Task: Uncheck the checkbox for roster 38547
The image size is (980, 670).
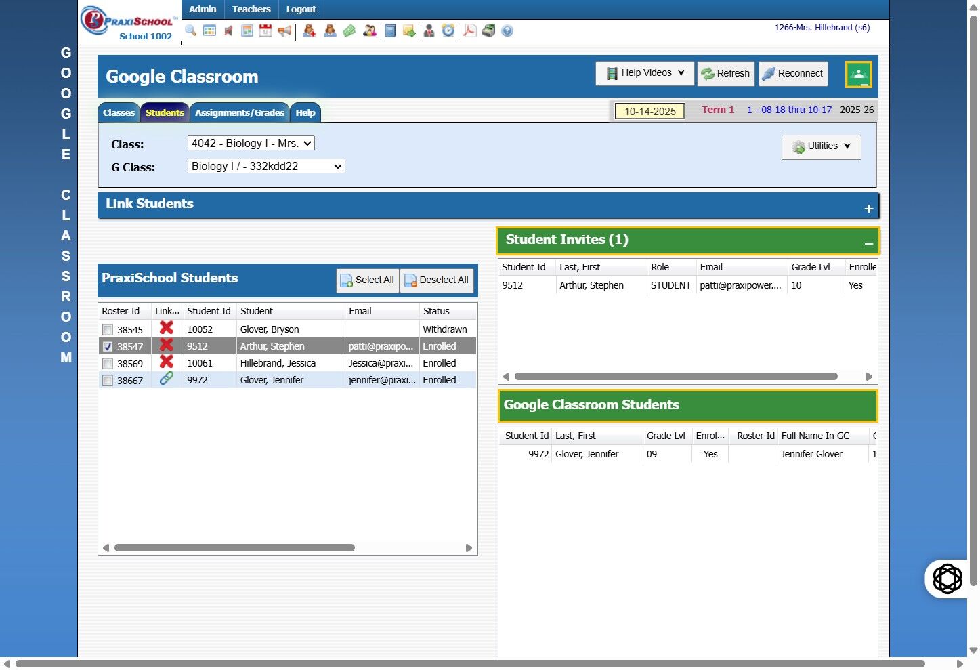Action: [108, 347]
